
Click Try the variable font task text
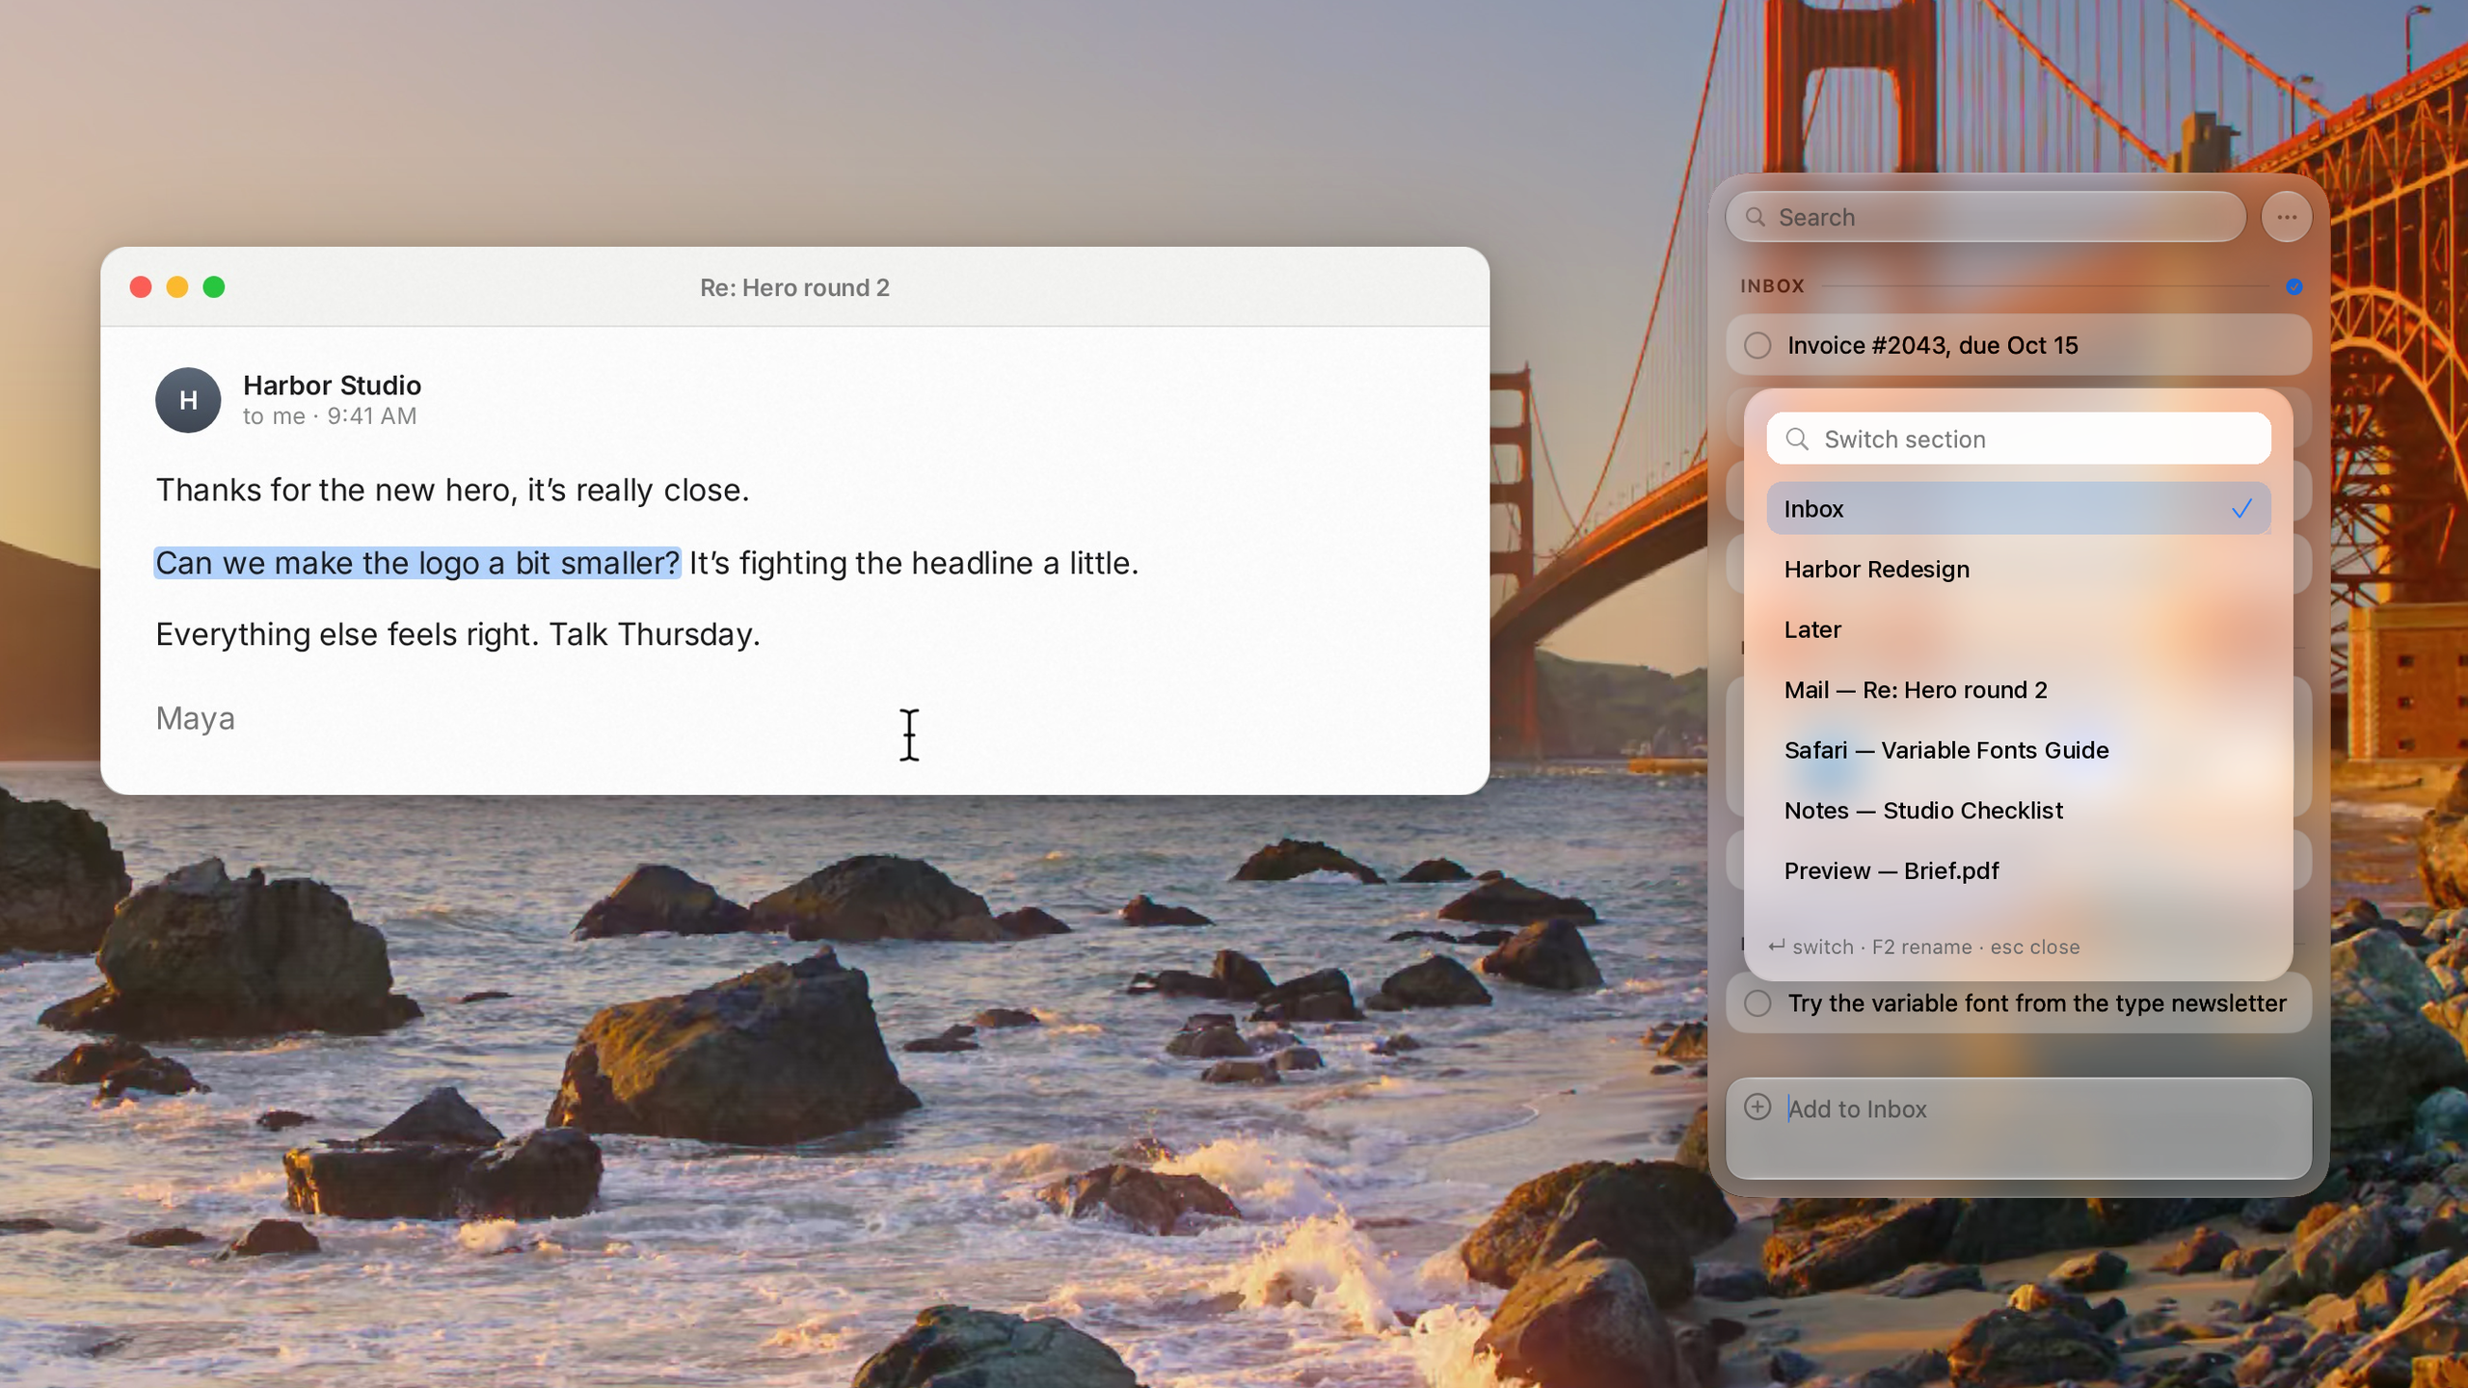click(x=2037, y=1003)
